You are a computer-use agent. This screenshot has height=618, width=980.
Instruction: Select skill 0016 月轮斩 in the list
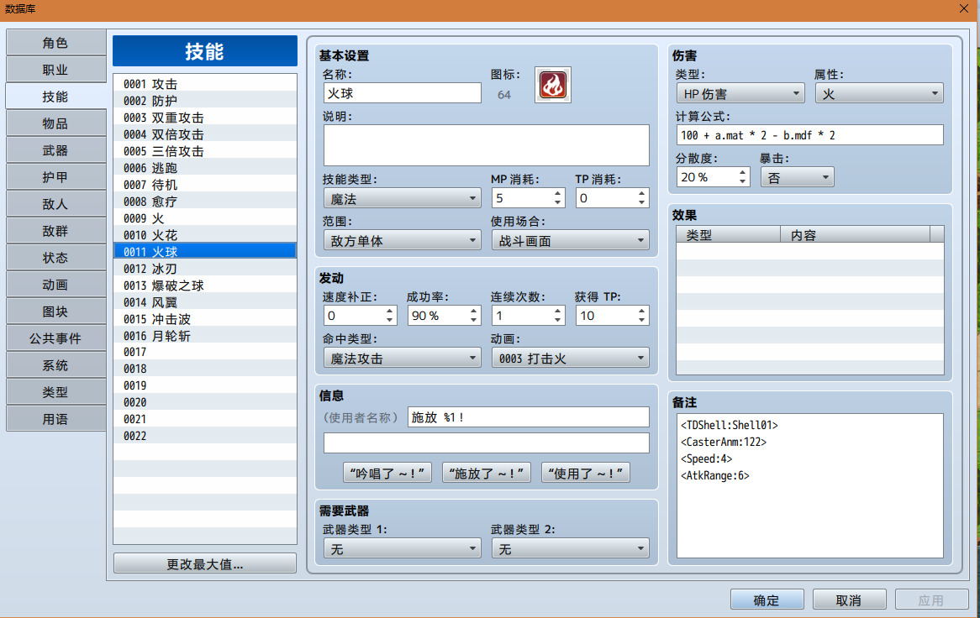(x=205, y=336)
